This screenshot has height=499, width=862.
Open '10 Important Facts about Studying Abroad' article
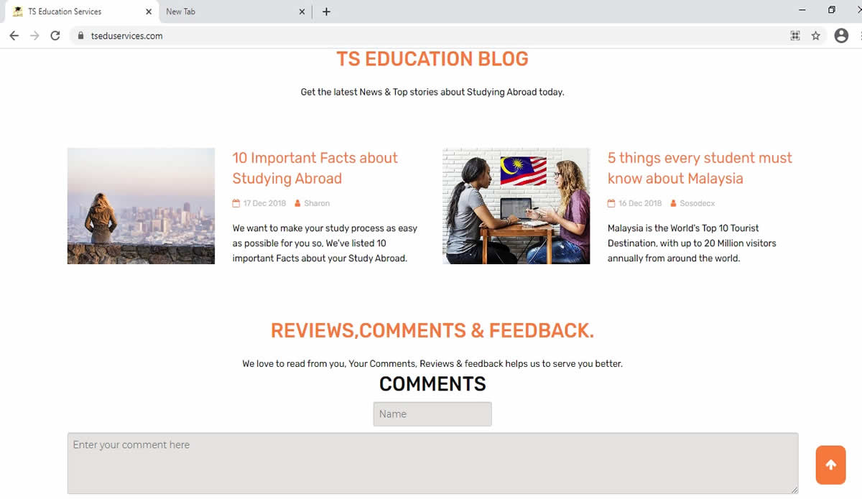tap(315, 168)
